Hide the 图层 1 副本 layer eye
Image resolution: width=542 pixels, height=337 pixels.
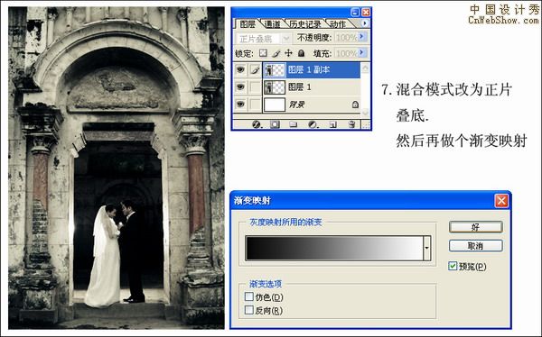click(240, 70)
